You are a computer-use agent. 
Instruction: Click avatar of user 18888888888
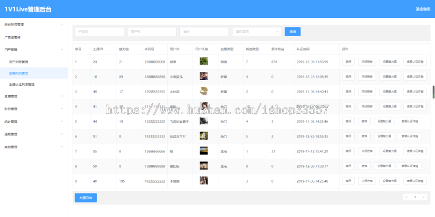(x=203, y=76)
